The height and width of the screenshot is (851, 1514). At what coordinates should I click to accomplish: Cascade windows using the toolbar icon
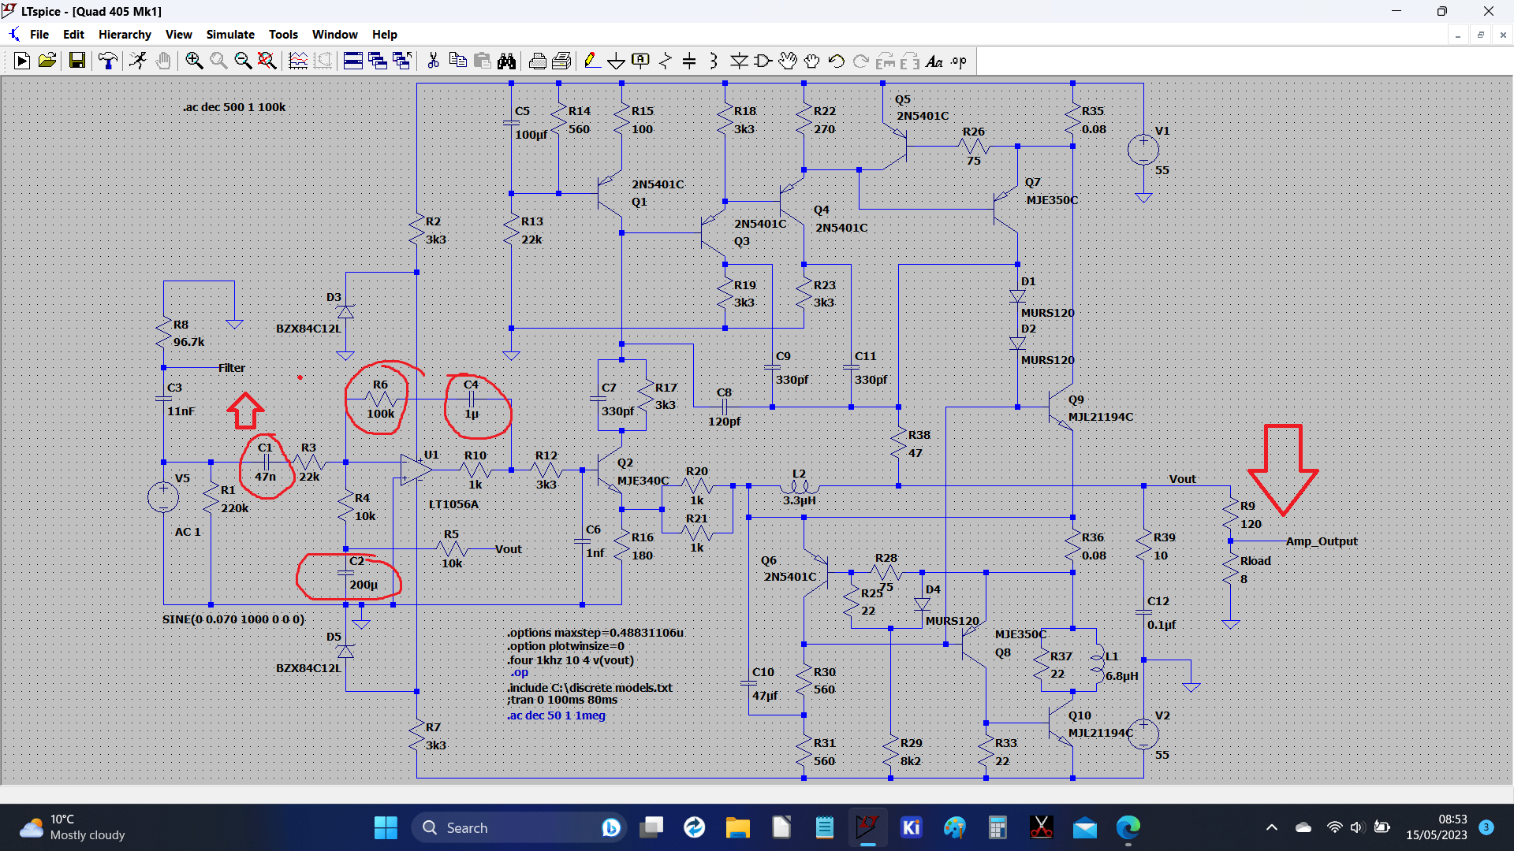(x=378, y=61)
